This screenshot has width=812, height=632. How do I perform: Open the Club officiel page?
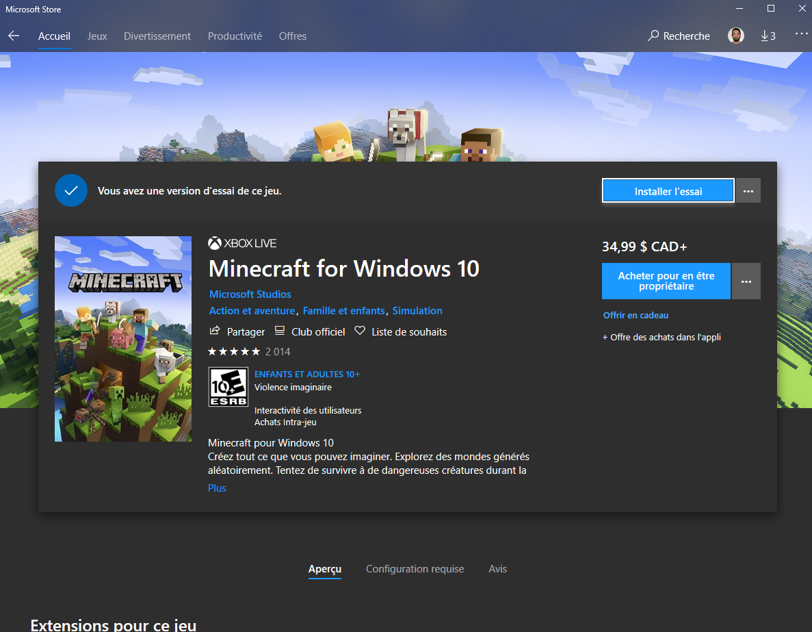coord(310,332)
